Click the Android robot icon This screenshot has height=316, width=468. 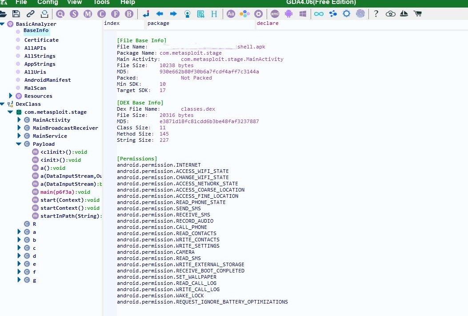point(288,14)
